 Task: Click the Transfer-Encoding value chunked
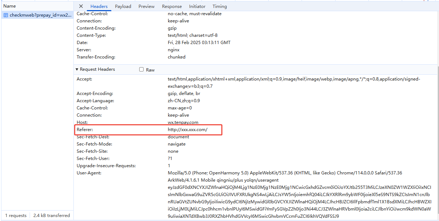tap(176, 57)
